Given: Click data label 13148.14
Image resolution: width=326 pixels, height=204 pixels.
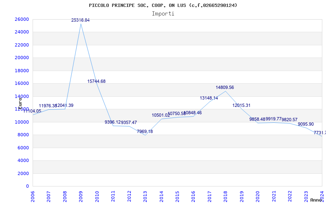Looking at the screenshot, I should click(209, 98).
